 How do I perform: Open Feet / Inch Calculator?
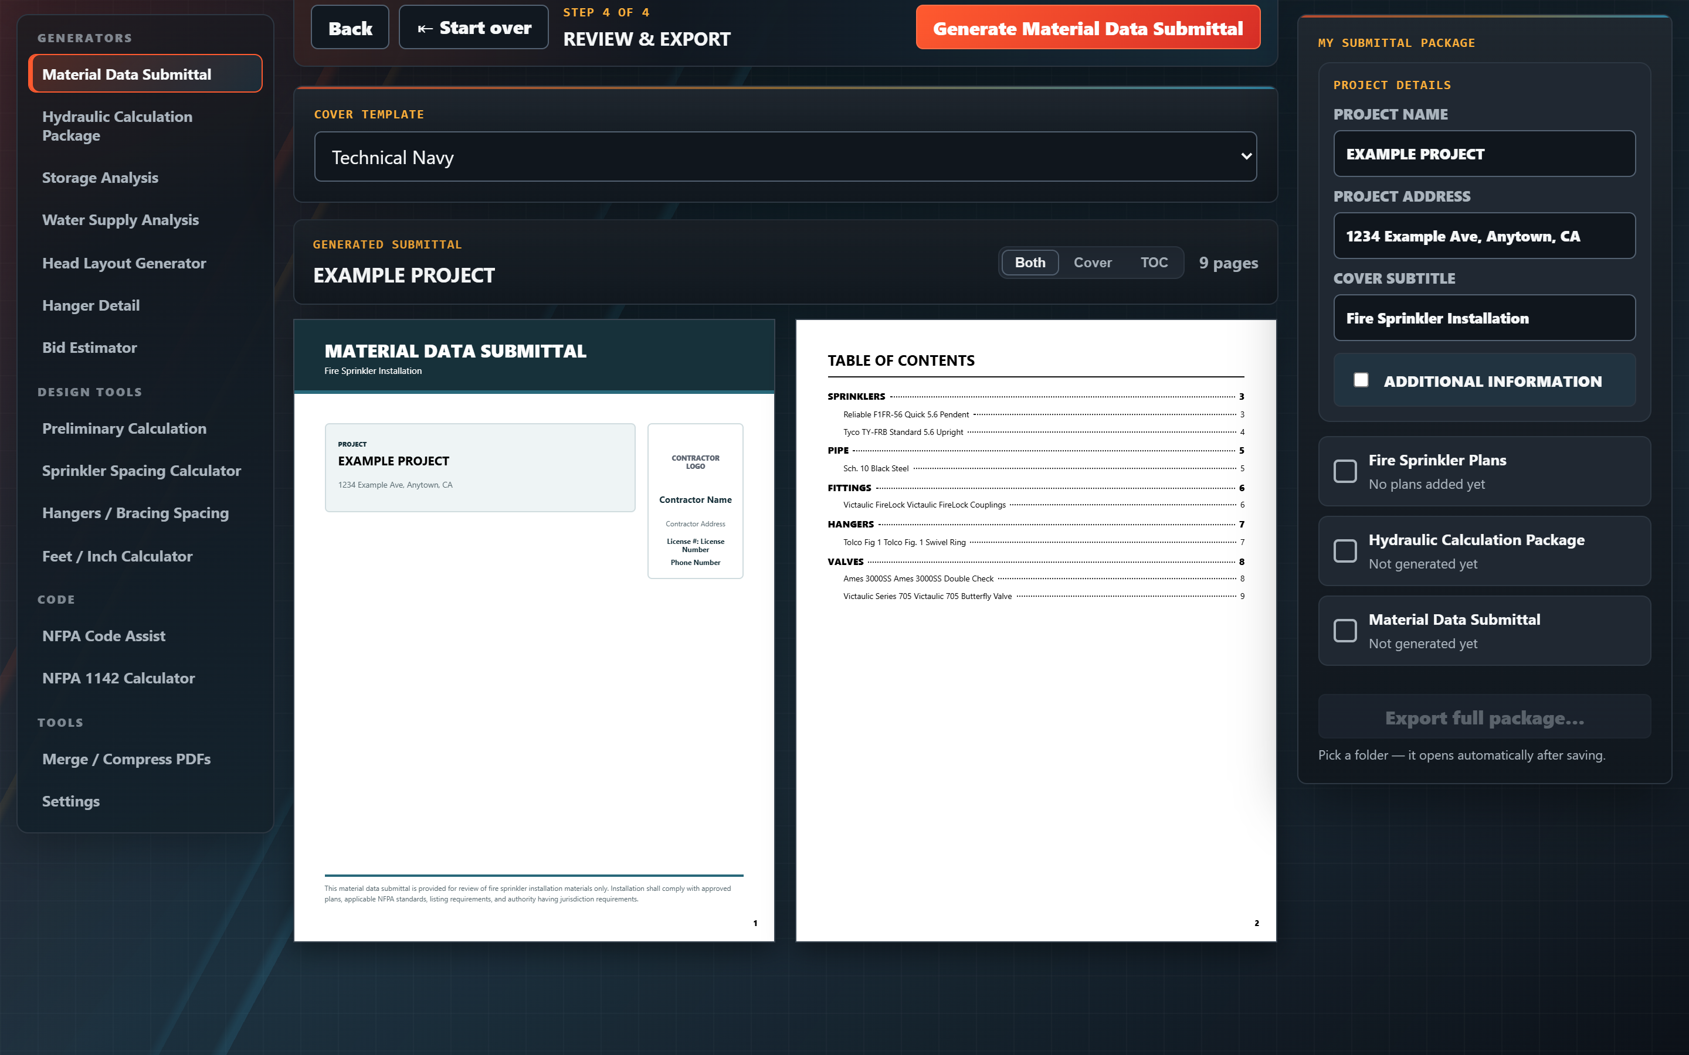coord(145,556)
